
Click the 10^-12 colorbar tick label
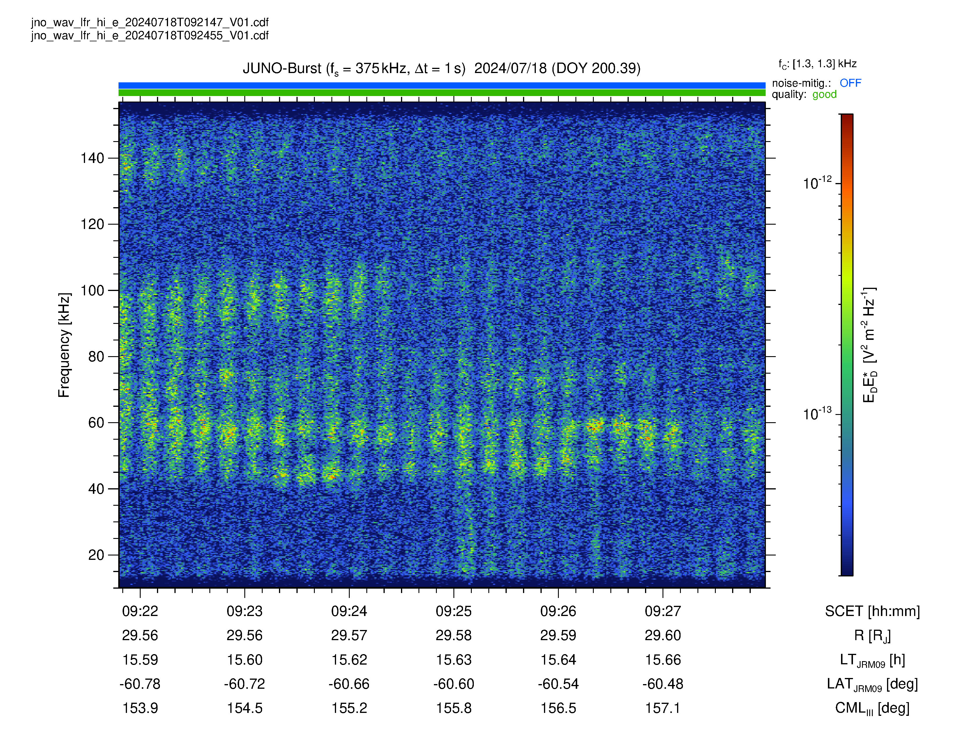tap(817, 182)
